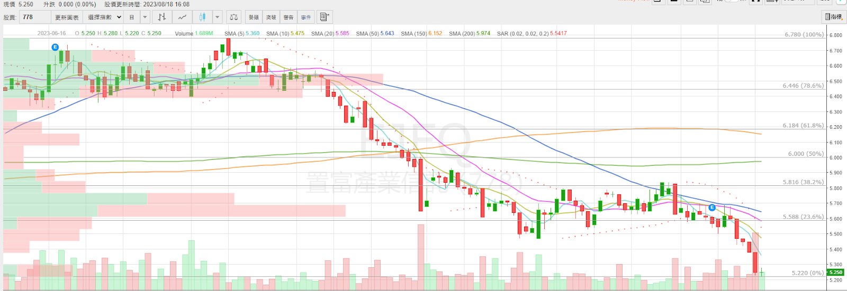This screenshot has width=847, height=291.
Task: Select the OHLC bar chart type icon
Action: (x=162, y=17)
